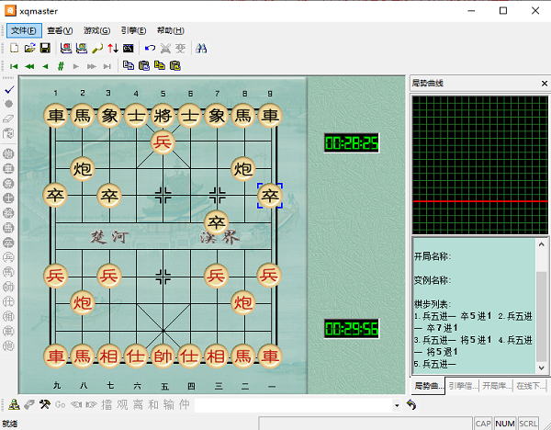Click the first copy icon in toolbar
Screen dimensions: 551x430
[128, 66]
